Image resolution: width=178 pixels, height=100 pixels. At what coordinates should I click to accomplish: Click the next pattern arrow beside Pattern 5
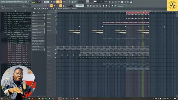click(x=85, y=6)
